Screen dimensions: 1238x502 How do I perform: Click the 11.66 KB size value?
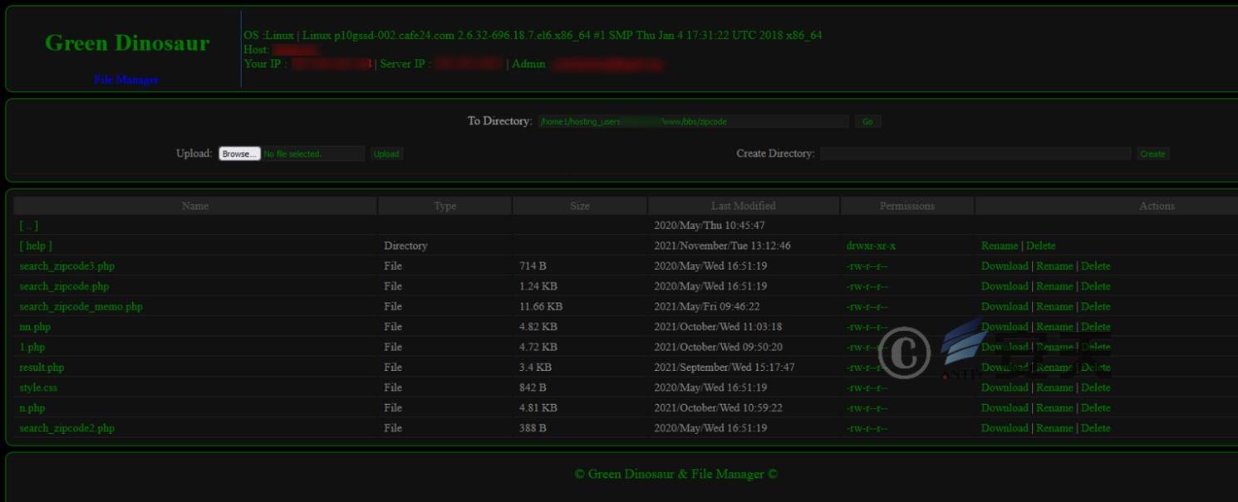click(x=542, y=306)
